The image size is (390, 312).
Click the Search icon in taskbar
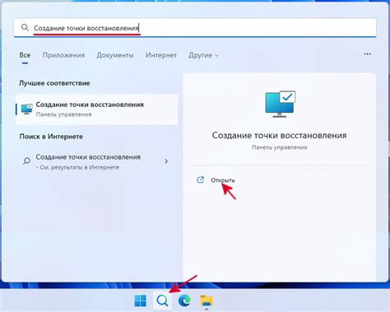[162, 300]
